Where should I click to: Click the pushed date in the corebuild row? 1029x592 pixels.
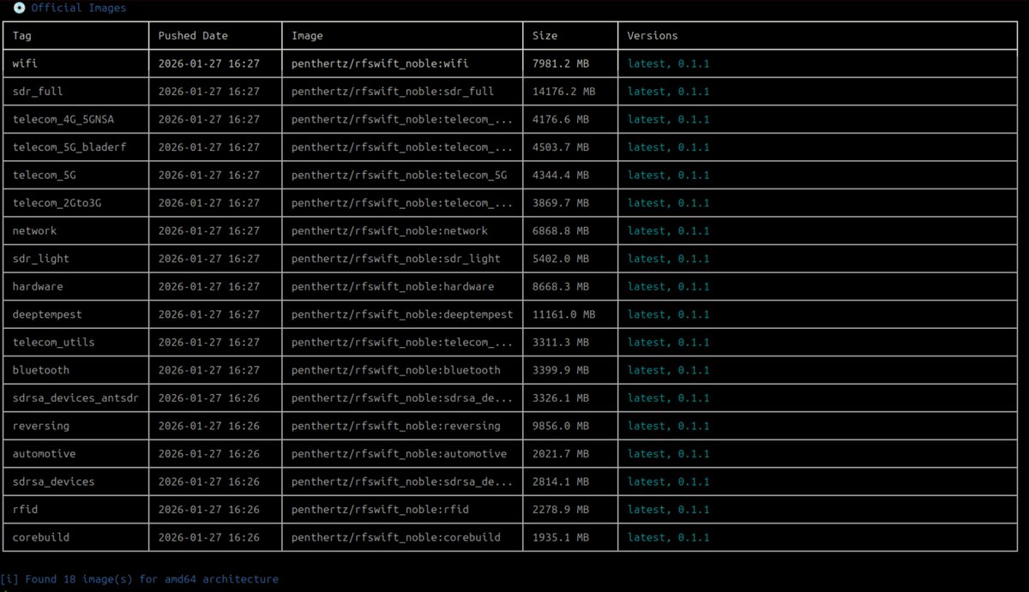click(208, 537)
